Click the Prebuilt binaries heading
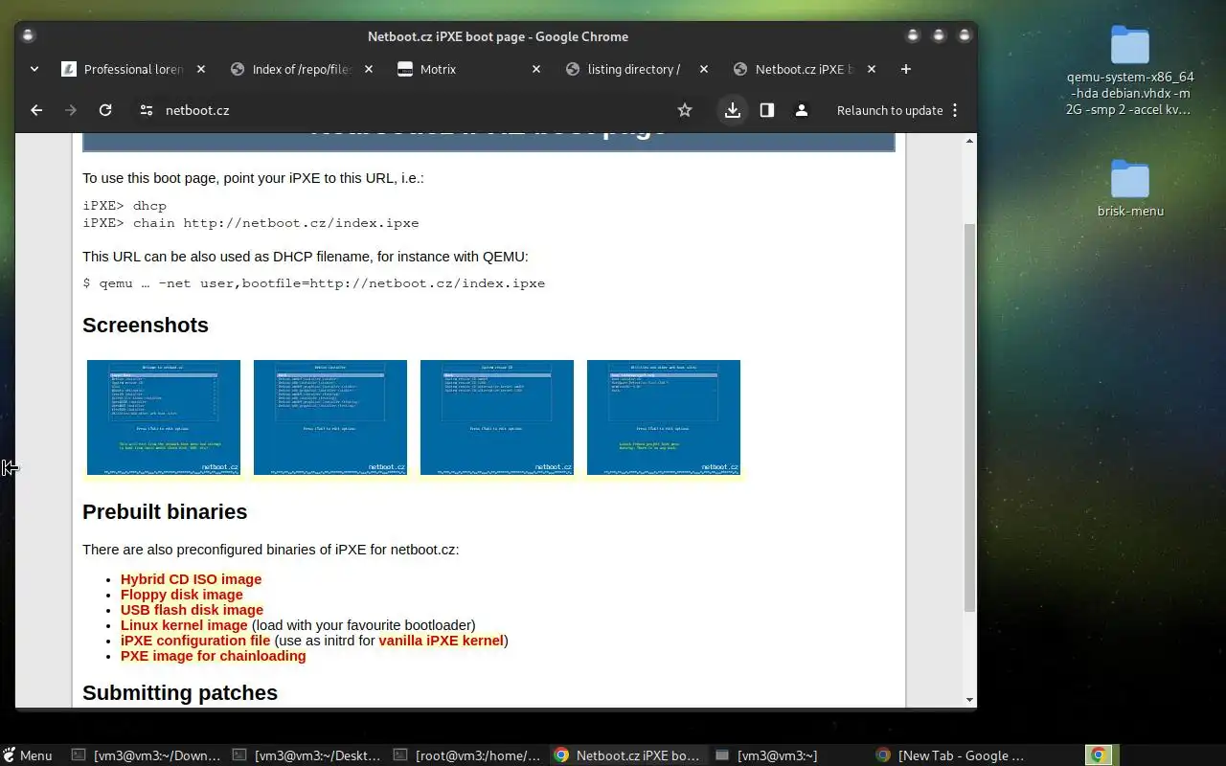This screenshot has height=766, width=1226. [165, 512]
